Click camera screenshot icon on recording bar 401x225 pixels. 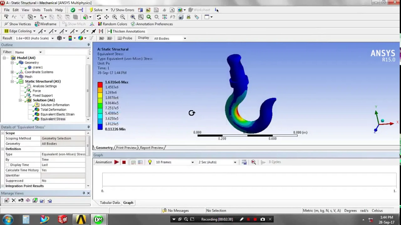pyautogui.click(x=263, y=219)
